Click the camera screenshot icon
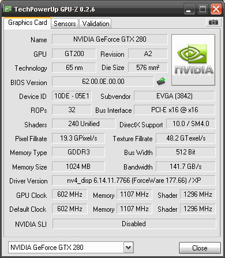Viewport: 225px width, 258px height. (x=213, y=23)
